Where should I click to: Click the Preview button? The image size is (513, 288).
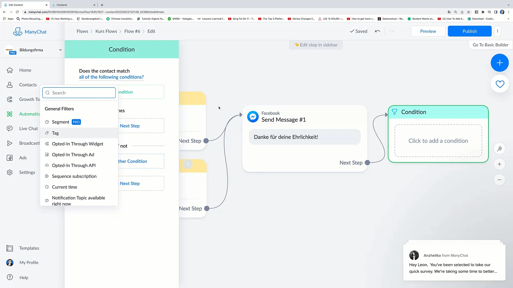point(428,31)
